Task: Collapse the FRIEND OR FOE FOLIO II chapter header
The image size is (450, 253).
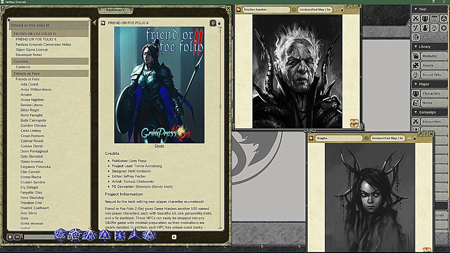Action: pyautogui.click(x=50, y=34)
